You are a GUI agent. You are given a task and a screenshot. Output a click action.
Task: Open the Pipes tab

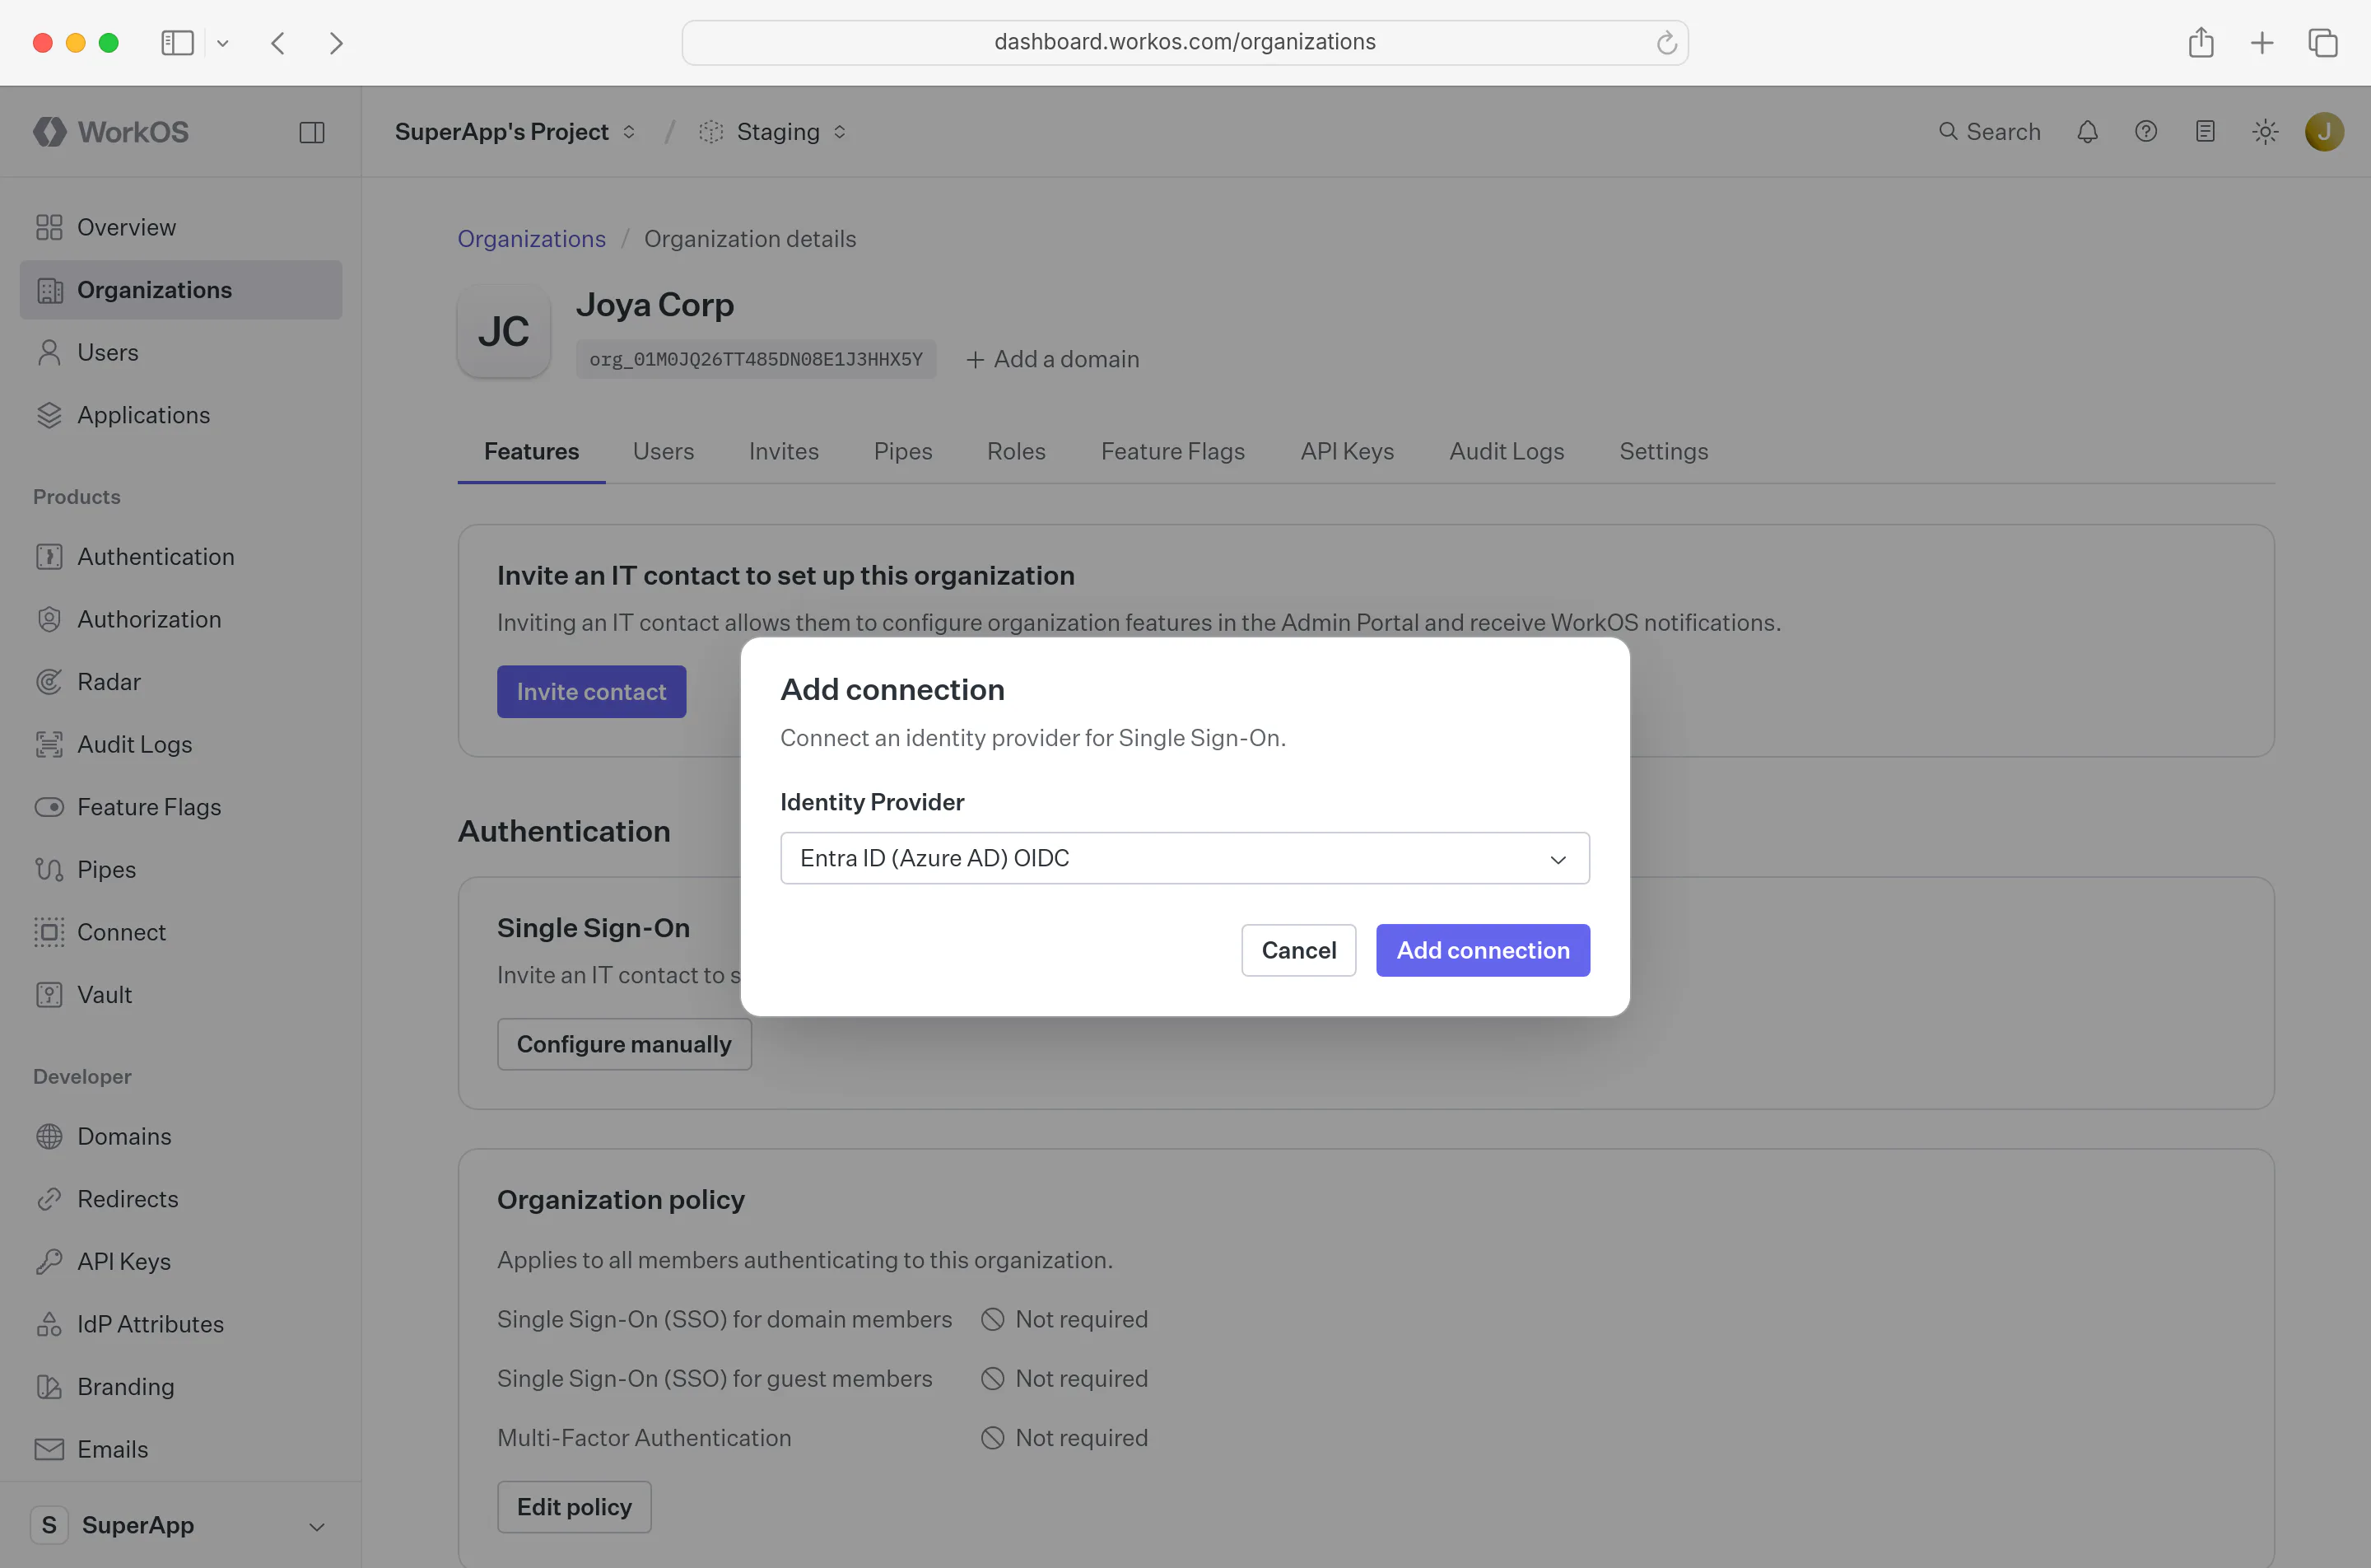(902, 451)
